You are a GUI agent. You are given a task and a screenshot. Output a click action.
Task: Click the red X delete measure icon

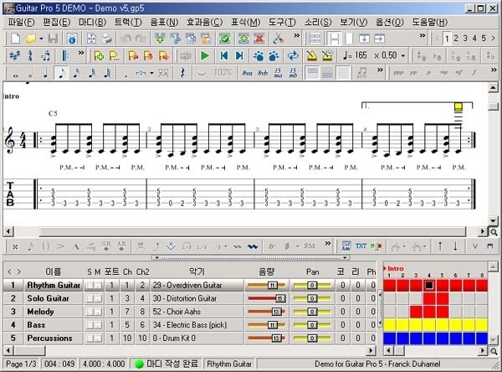point(259,39)
